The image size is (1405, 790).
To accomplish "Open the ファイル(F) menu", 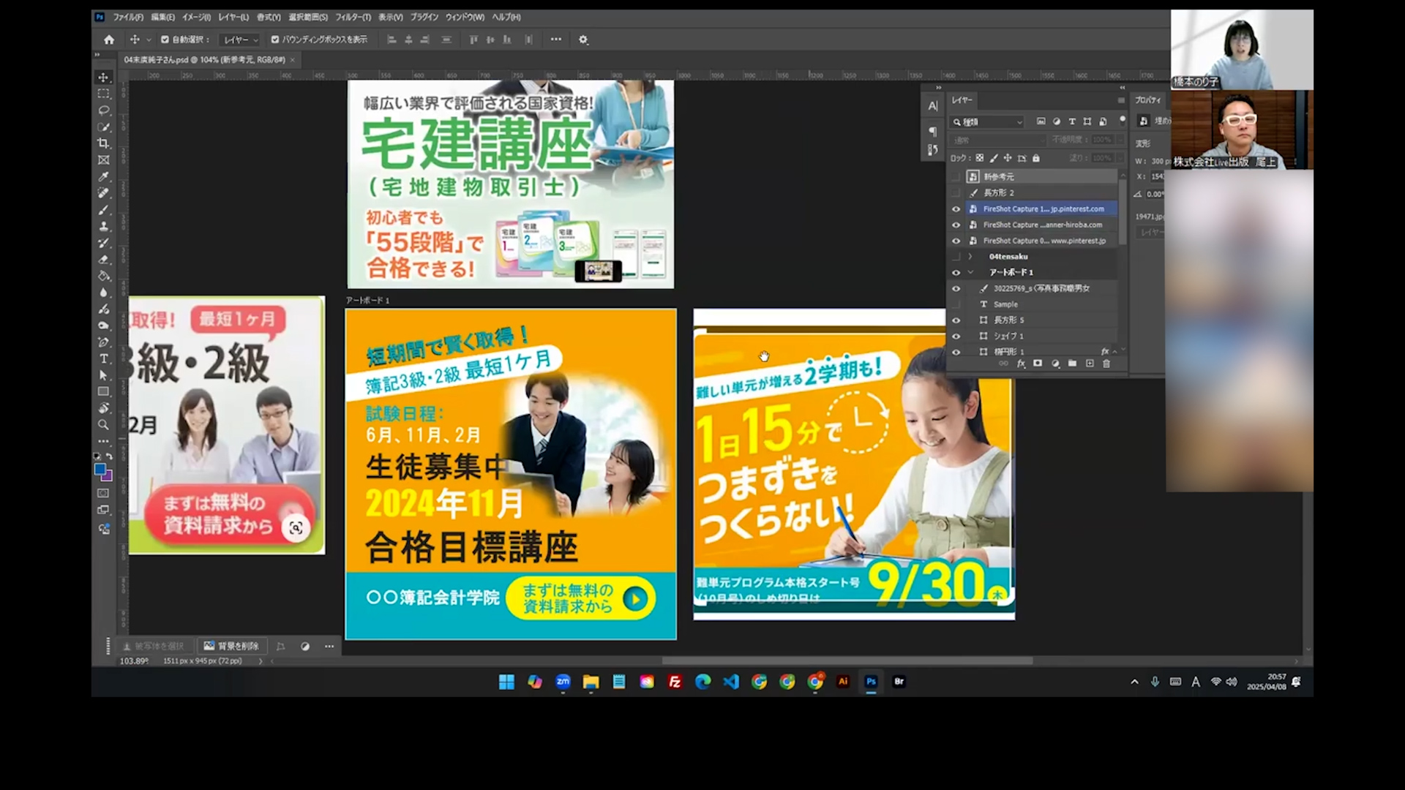I will (128, 17).
